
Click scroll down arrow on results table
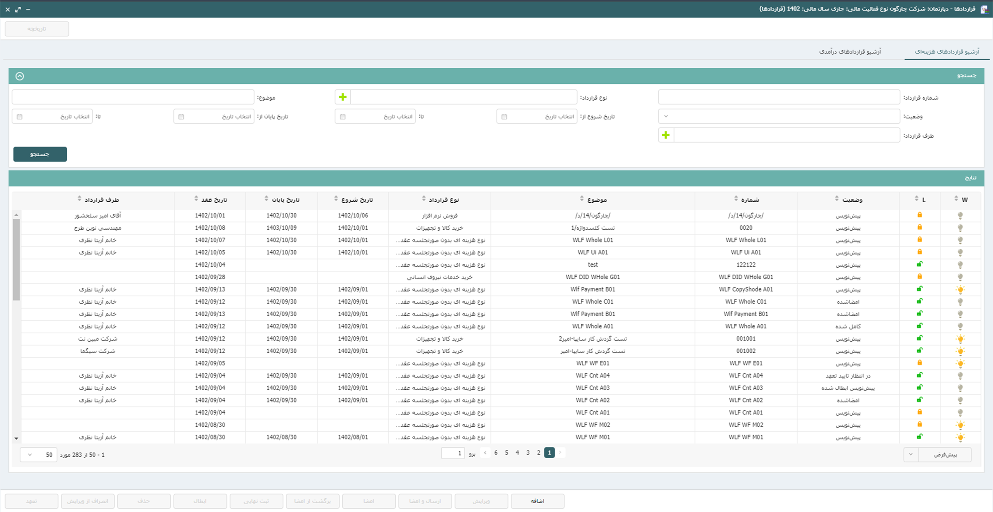point(17,439)
